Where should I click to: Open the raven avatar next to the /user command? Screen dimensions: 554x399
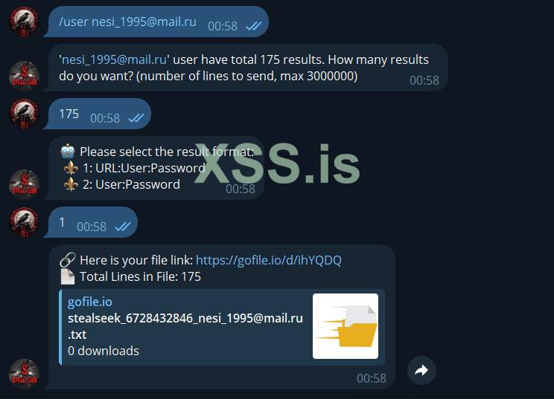point(23,22)
